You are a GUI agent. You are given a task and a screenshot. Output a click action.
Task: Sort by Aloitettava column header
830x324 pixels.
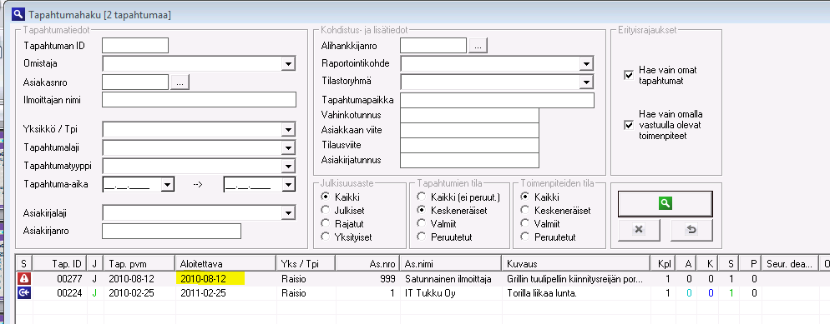tap(225, 263)
